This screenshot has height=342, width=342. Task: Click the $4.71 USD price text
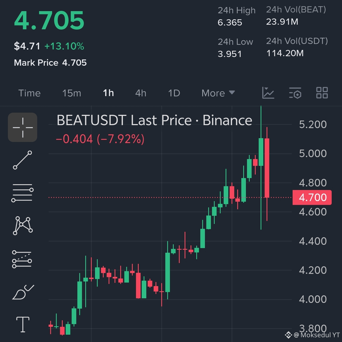(x=27, y=46)
